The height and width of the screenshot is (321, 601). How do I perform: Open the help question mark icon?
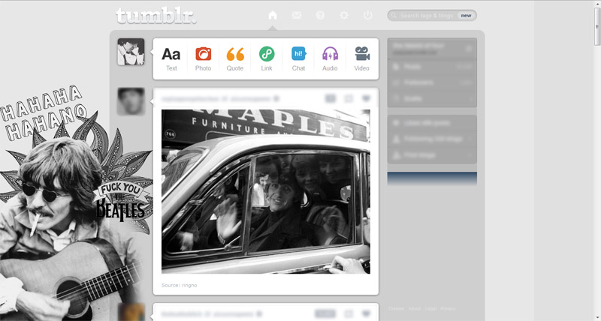(321, 15)
